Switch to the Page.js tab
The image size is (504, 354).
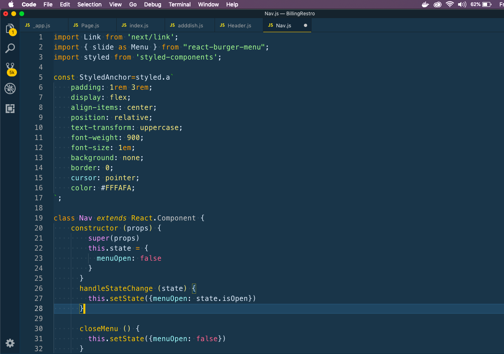tap(92, 25)
